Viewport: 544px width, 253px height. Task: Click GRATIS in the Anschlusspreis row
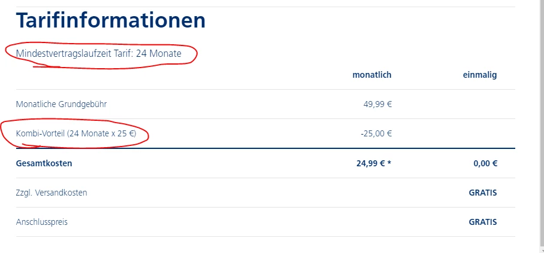483,222
